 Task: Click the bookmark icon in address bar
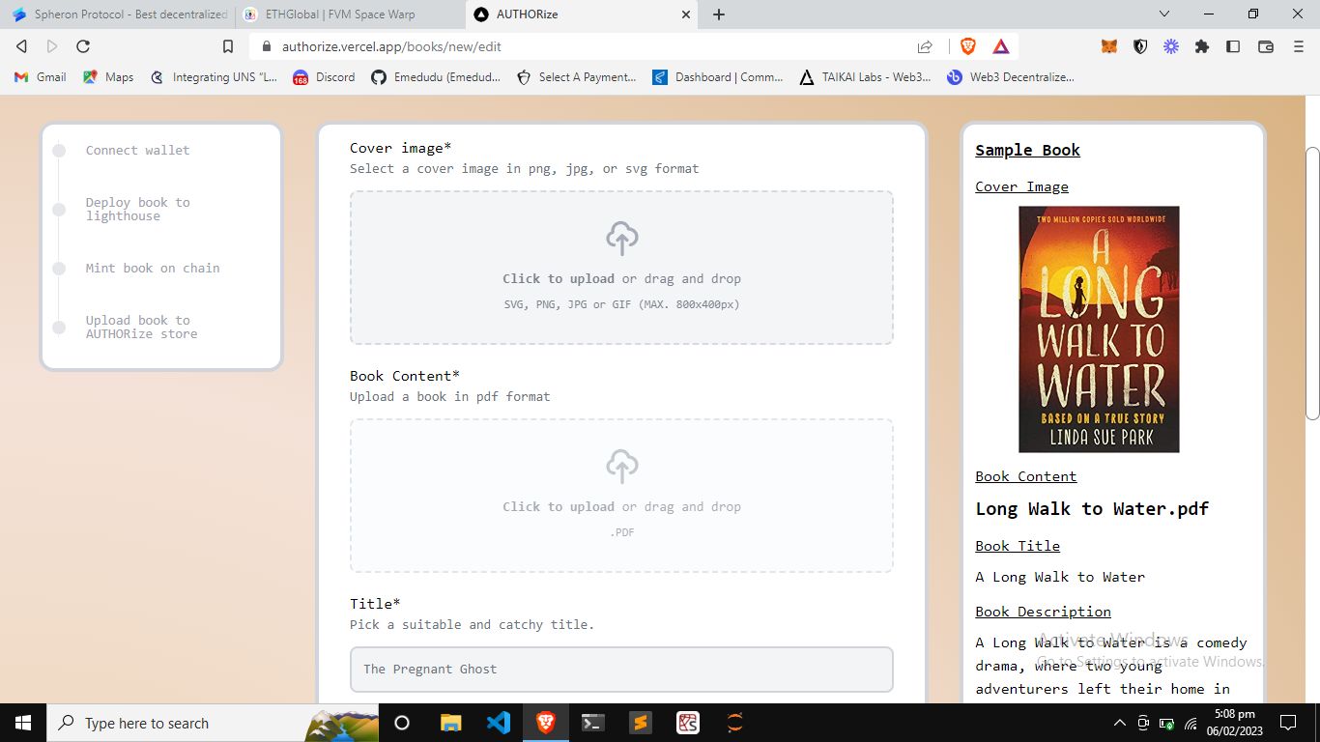tap(228, 46)
